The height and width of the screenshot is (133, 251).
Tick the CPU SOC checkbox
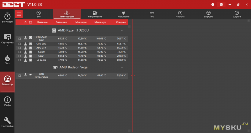[x=19, y=44]
